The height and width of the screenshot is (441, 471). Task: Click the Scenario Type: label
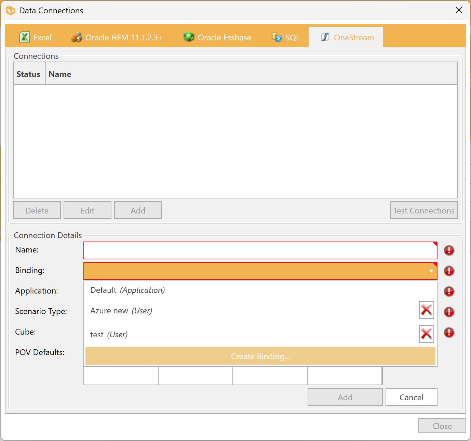(x=41, y=311)
